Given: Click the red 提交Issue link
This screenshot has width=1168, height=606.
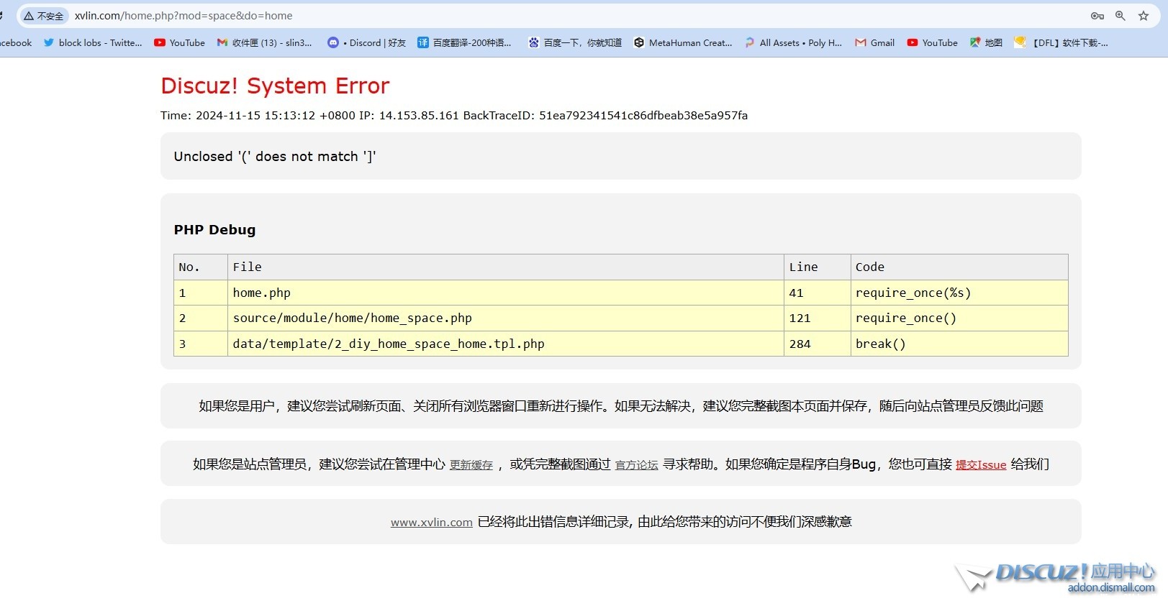Looking at the screenshot, I should [980, 465].
